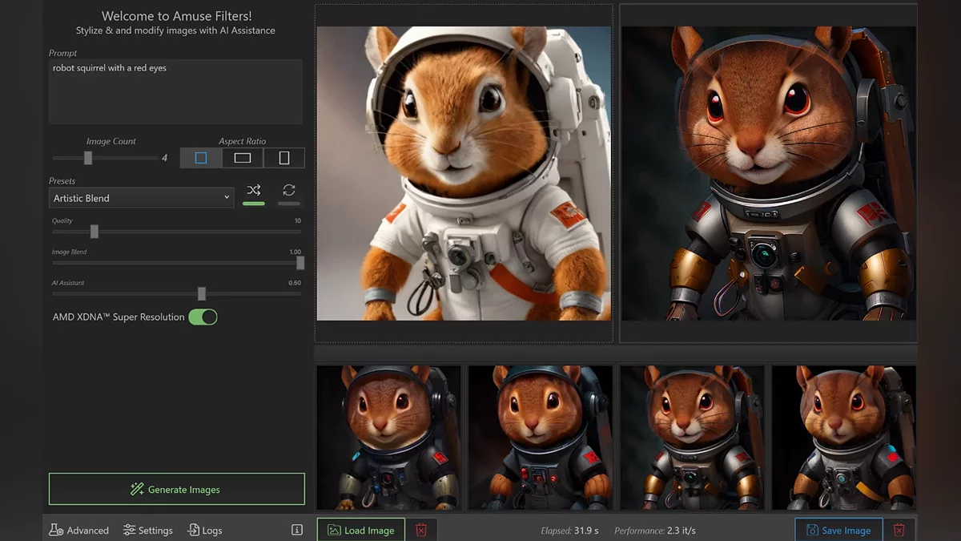961x541 pixels.
Task: Toggle AMD XDNA Super Resolution switch
Action: coord(203,317)
